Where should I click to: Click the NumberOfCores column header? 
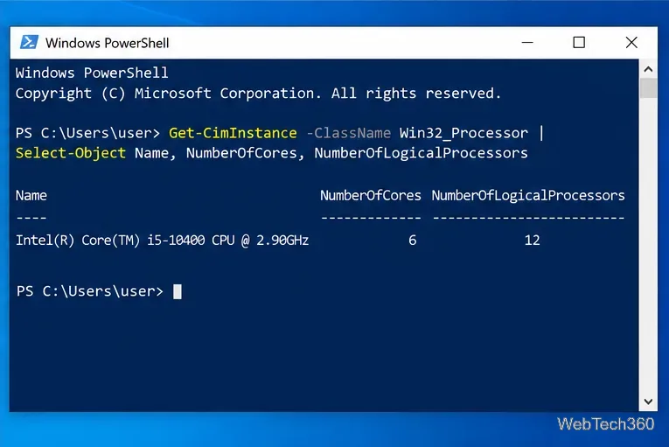point(370,196)
